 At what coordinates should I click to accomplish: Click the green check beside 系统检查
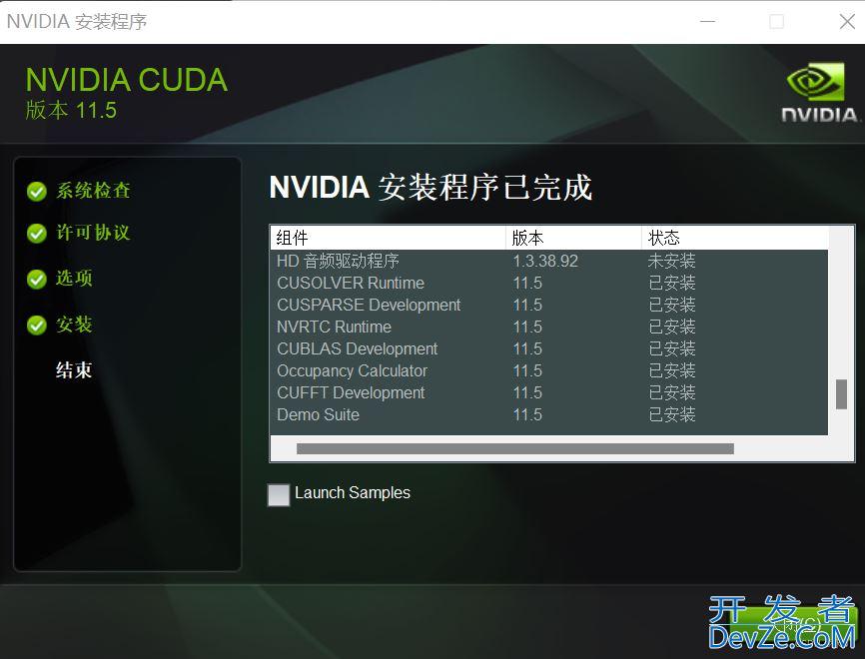click(37, 192)
